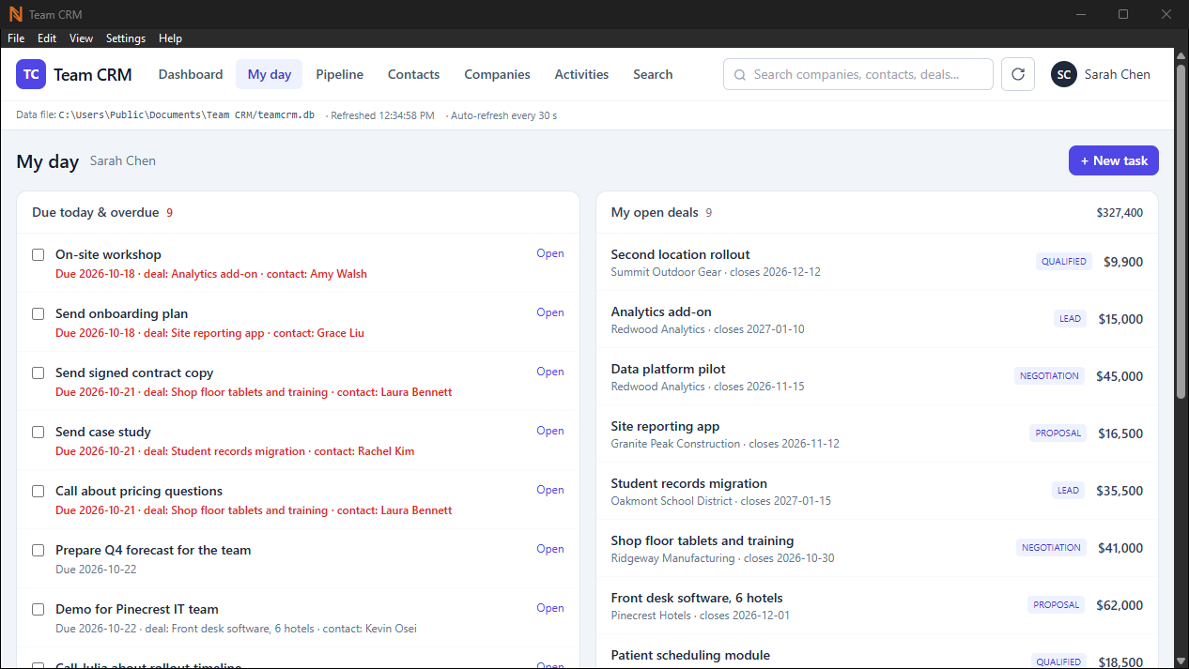Open link for Send onboarding plan

coord(550,312)
